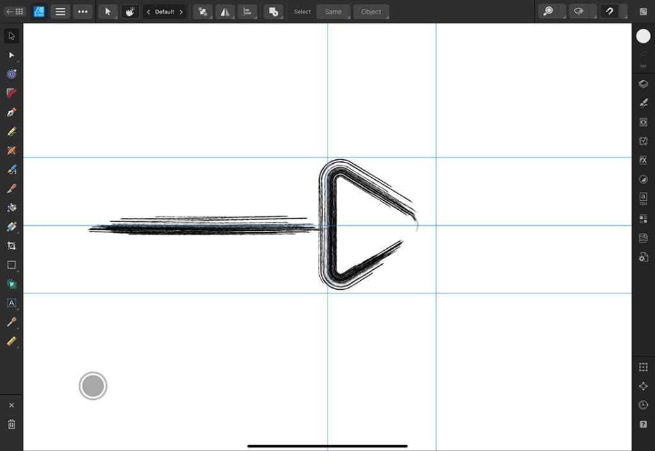Open the Zoom magnifier options

(x=548, y=12)
